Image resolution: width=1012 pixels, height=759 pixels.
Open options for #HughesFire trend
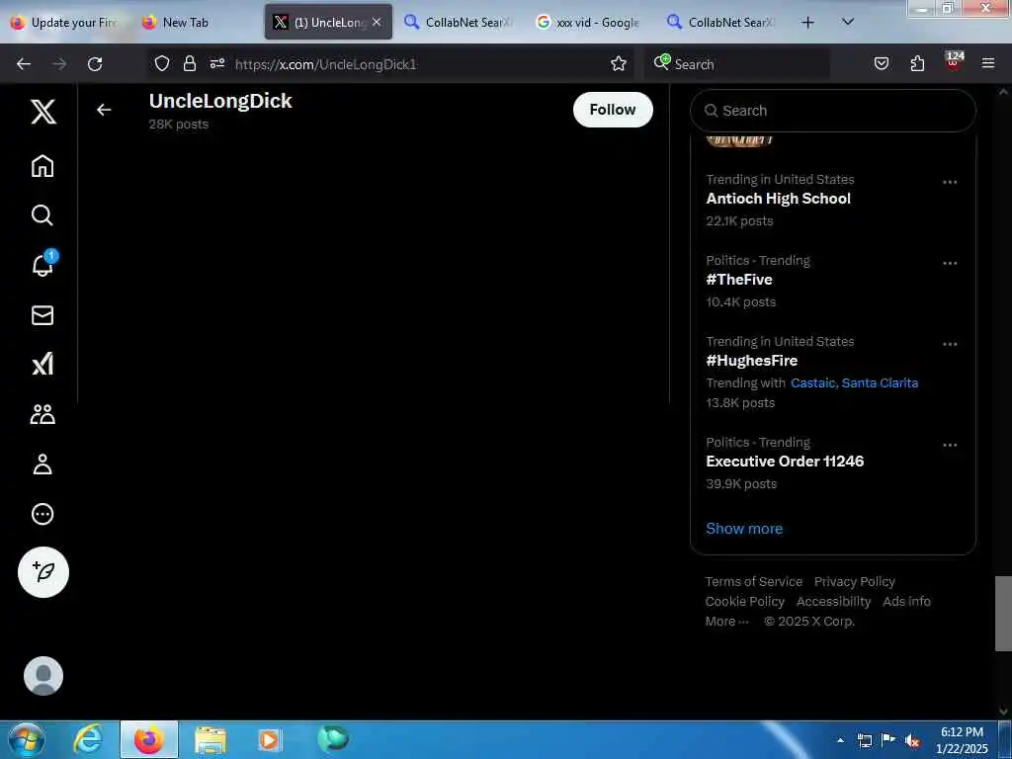point(950,344)
